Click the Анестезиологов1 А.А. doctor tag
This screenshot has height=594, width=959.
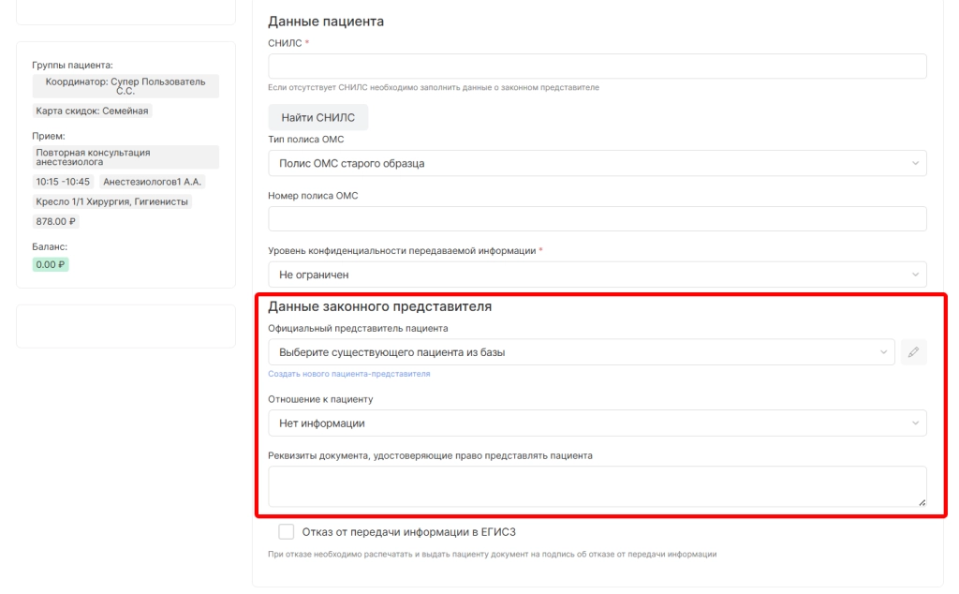click(153, 182)
